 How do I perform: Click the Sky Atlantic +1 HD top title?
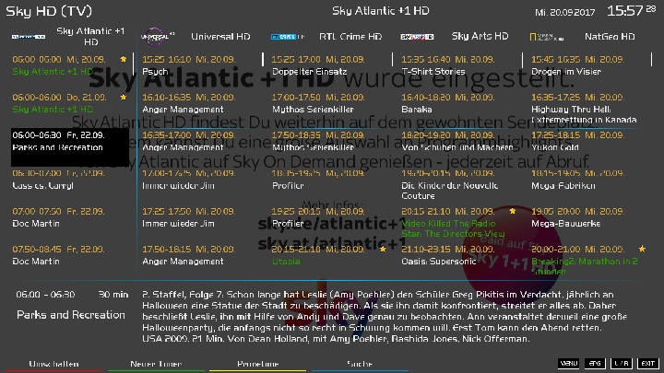[380, 10]
